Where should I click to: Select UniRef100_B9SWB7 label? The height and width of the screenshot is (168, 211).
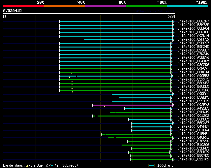[193, 50]
